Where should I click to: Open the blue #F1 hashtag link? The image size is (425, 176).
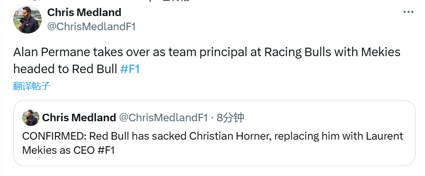pos(130,69)
